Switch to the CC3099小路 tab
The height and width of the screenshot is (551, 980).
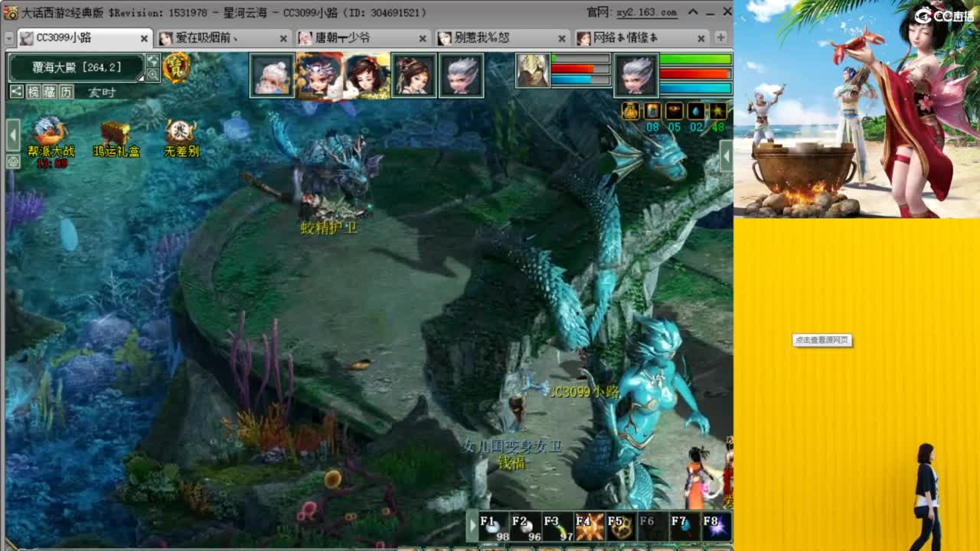(85, 37)
